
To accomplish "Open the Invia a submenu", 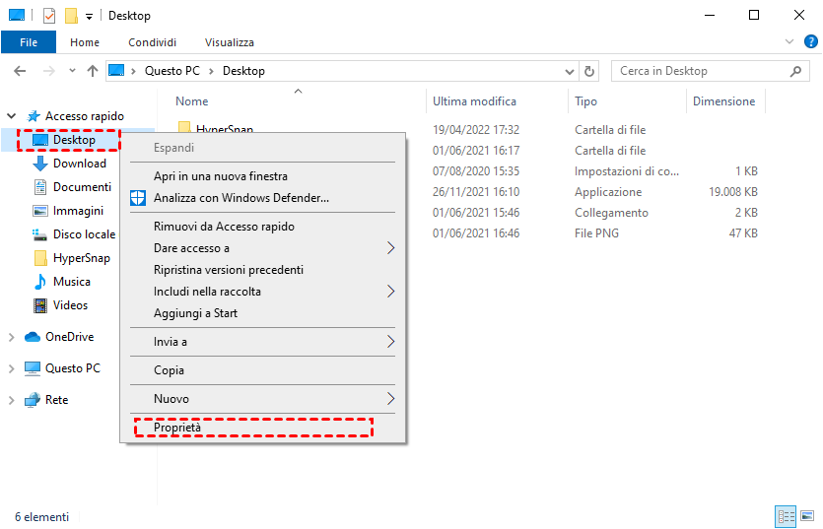I will [170, 342].
